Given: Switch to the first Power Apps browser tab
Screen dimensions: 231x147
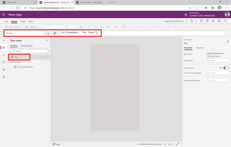Looking at the screenshot, I should pyautogui.click(x=19, y=3).
